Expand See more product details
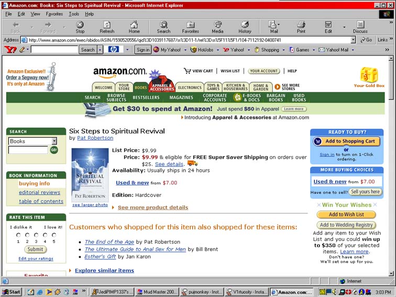This screenshot has width=396, height=297. (153, 207)
